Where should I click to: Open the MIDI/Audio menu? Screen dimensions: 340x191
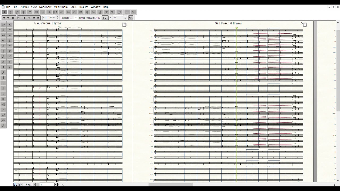[x=61, y=7]
